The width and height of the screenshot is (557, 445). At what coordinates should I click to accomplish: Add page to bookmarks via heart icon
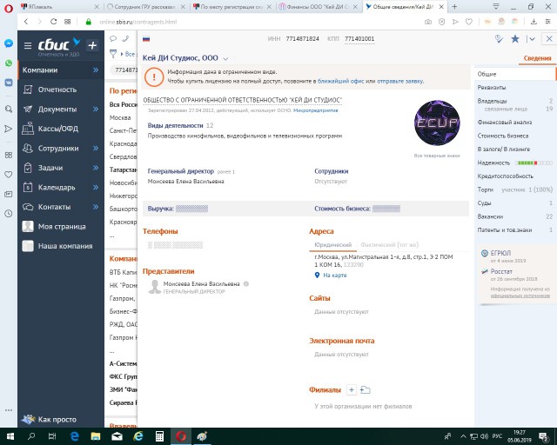469,22
